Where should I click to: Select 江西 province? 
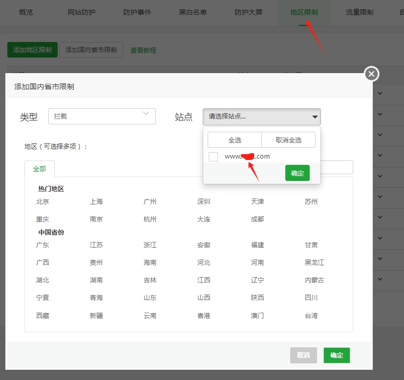pos(204,280)
